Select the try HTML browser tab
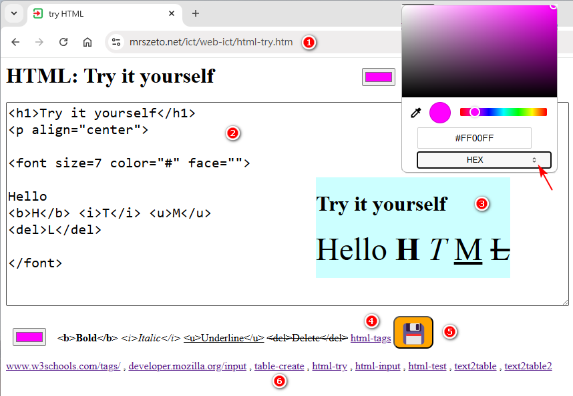Viewport: 573px width, 396px height. pos(100,13)
